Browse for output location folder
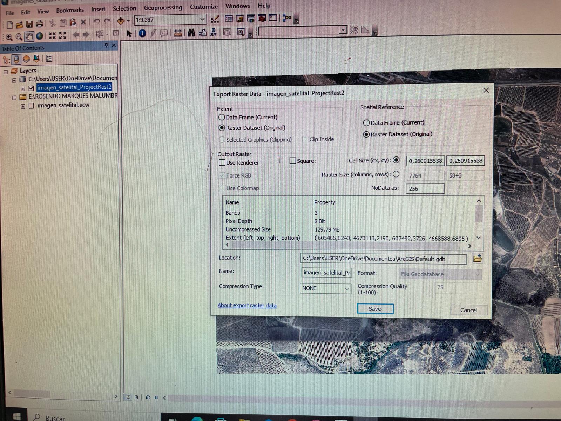 (477, 259)
